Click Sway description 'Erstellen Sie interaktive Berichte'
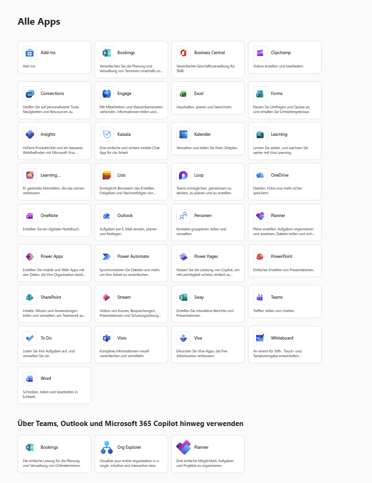The image size is (372, 483). (x=205, y=313)
